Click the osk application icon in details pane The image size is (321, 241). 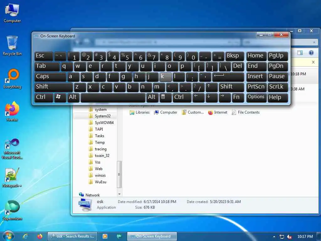point(85,205)
